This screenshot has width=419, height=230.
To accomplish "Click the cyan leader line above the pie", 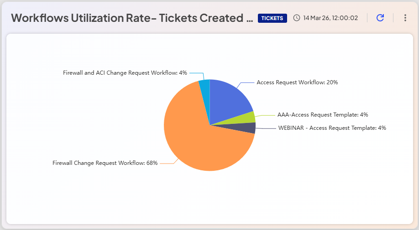I will click(x=197, y=72).
